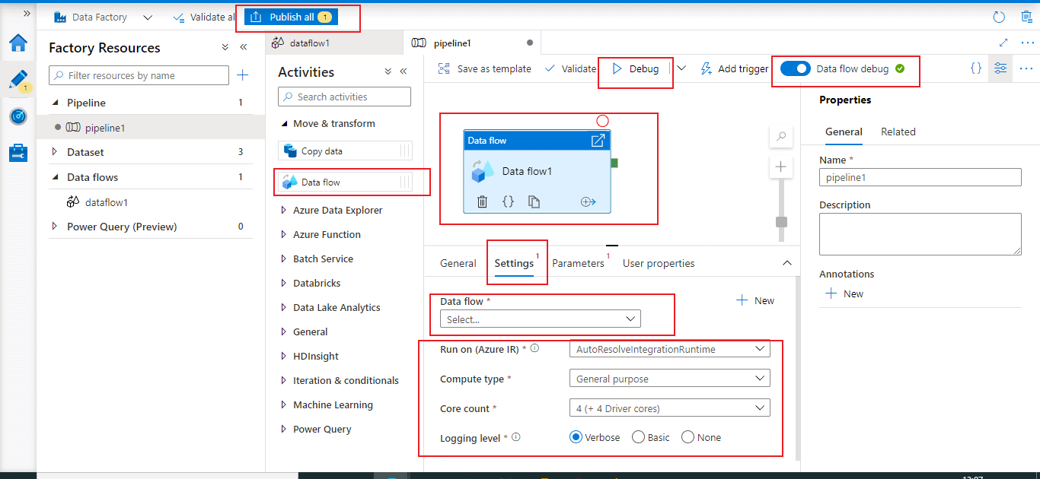Delete the Data flow1 activity
Screen dimensions: 1040x479
[482, 201]
